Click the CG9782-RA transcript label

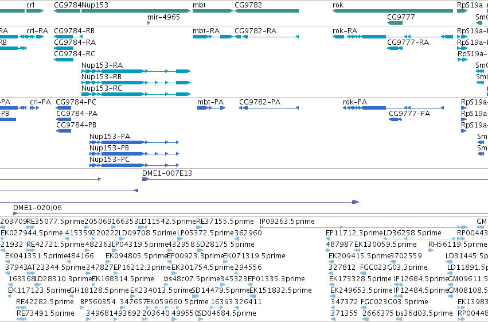point(256,31)
